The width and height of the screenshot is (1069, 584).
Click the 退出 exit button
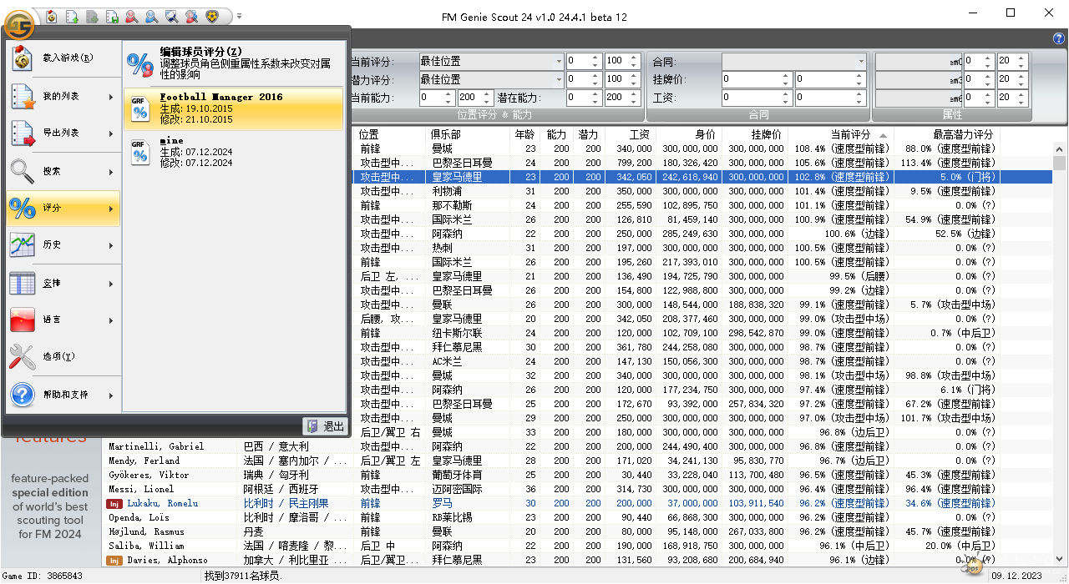coord(325,426)
